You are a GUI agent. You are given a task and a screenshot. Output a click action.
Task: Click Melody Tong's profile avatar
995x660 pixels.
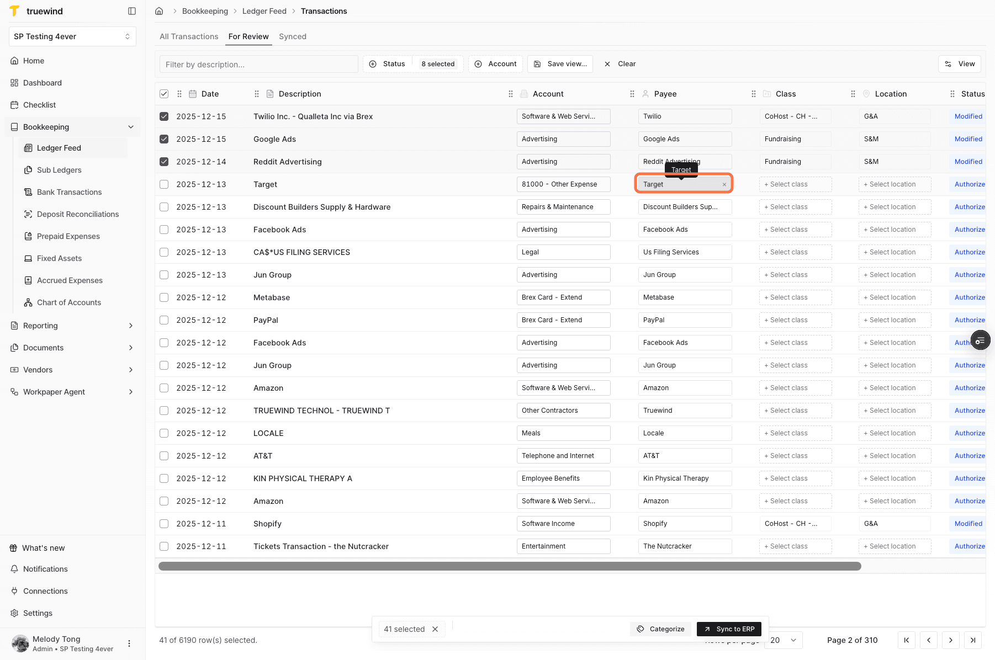pos(20,643)
